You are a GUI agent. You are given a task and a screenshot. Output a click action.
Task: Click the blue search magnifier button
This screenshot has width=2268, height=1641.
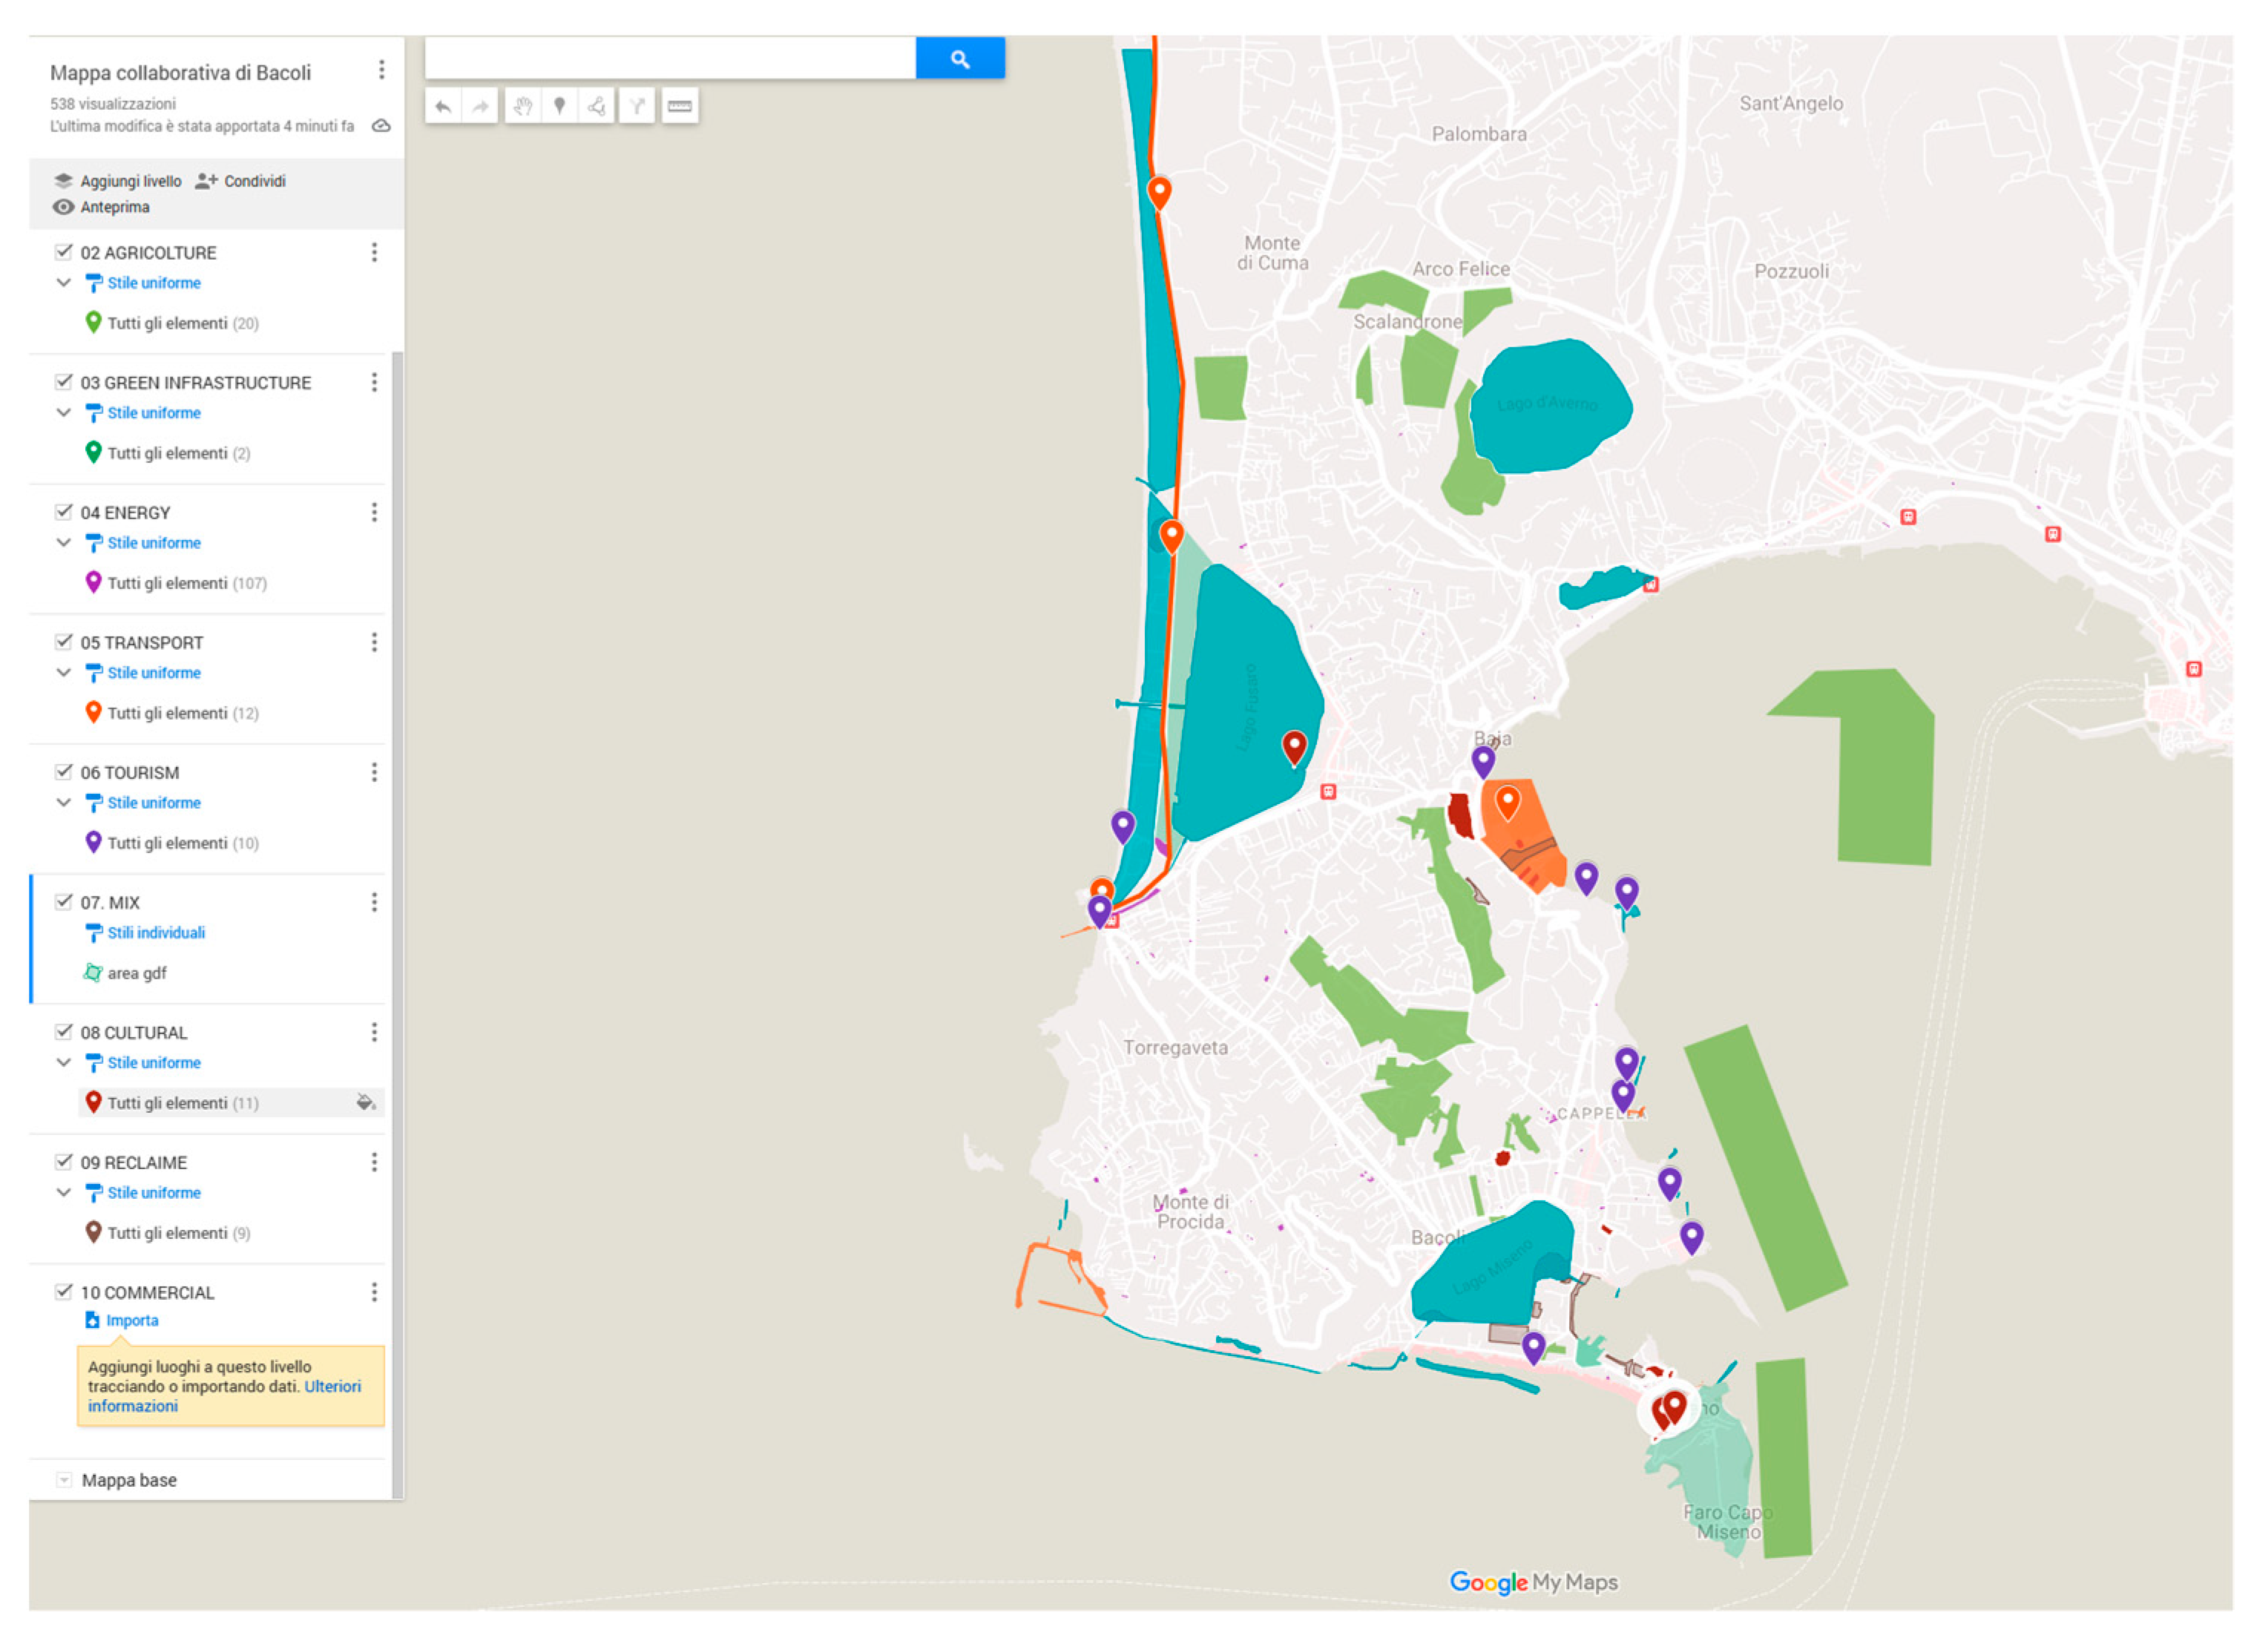point(959,59)
